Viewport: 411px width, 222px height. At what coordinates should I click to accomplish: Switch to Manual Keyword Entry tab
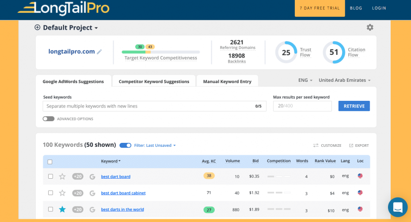[227, 81]
